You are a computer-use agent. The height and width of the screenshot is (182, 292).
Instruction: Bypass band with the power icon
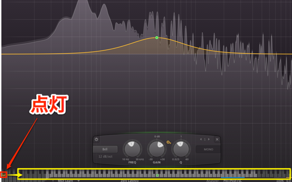[96, 139]
